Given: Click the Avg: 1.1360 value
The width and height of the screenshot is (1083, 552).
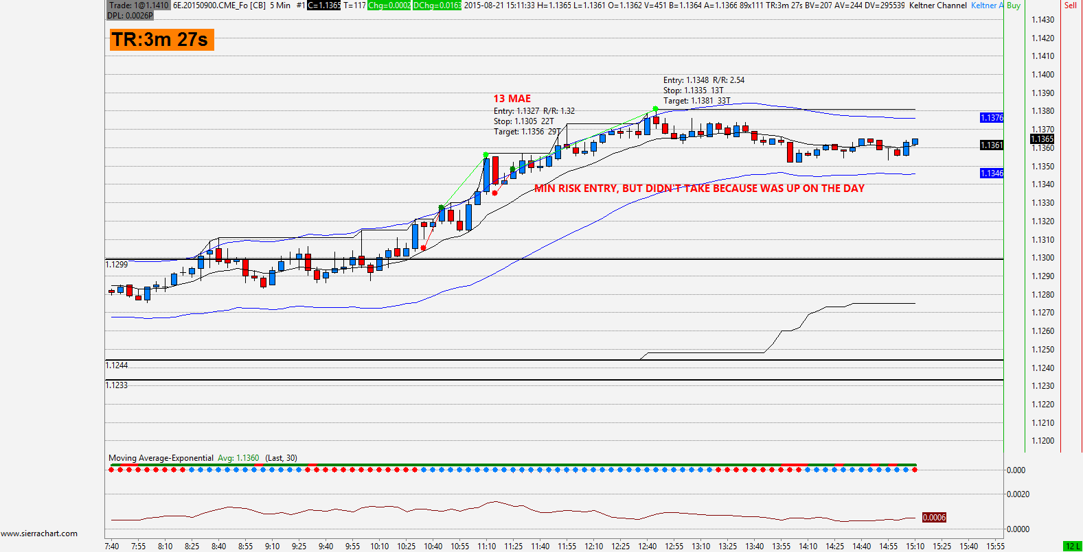Looking at the screenshot, I should click(238, 458).
